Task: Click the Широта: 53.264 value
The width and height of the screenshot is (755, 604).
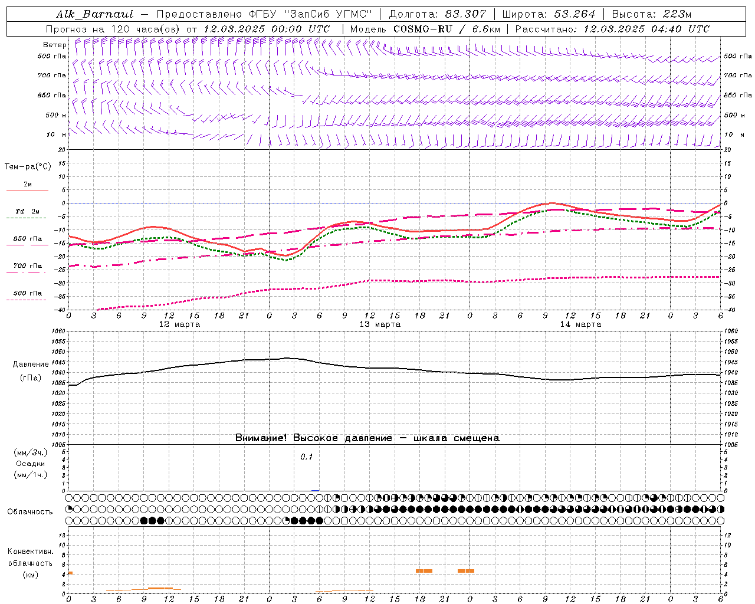Action: (549, 14)
